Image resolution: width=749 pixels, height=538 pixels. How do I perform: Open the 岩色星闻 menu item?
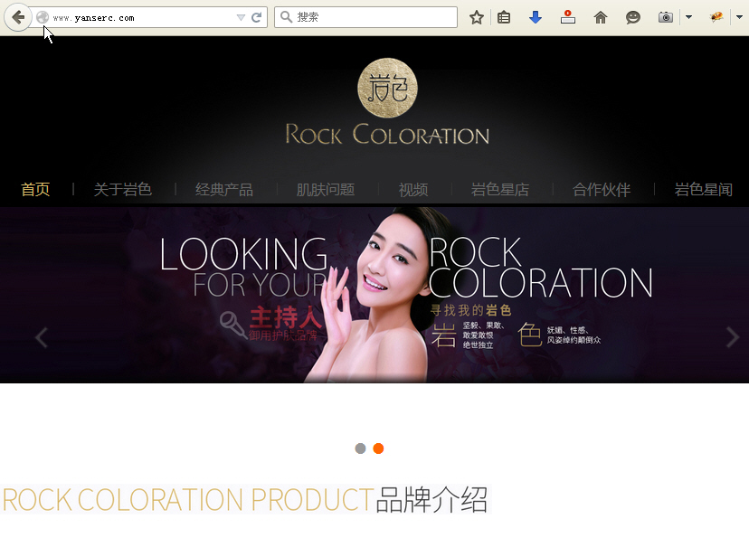[703, 190]
